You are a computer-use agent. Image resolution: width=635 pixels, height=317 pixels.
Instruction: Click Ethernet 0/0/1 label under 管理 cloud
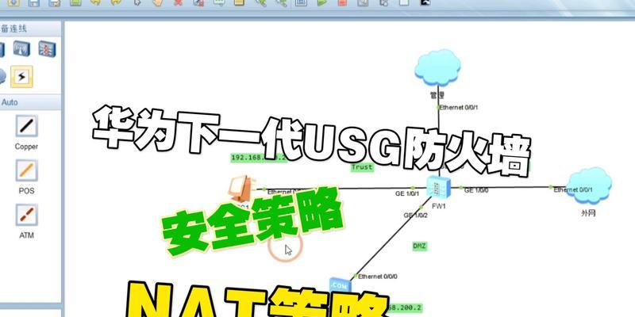459,108
